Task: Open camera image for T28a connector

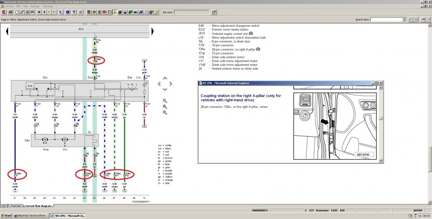Action: (258, 49)
